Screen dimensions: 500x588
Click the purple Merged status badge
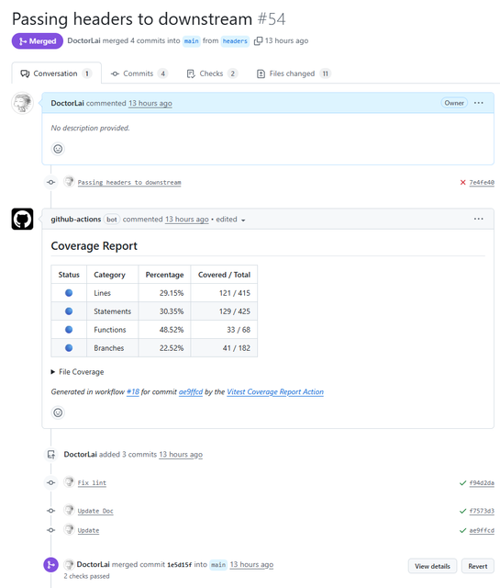[38, 41]
